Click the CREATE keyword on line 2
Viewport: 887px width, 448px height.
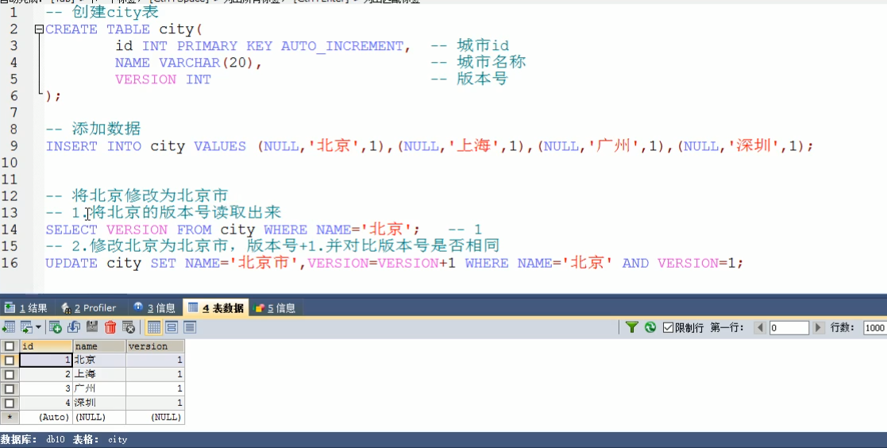71,29
